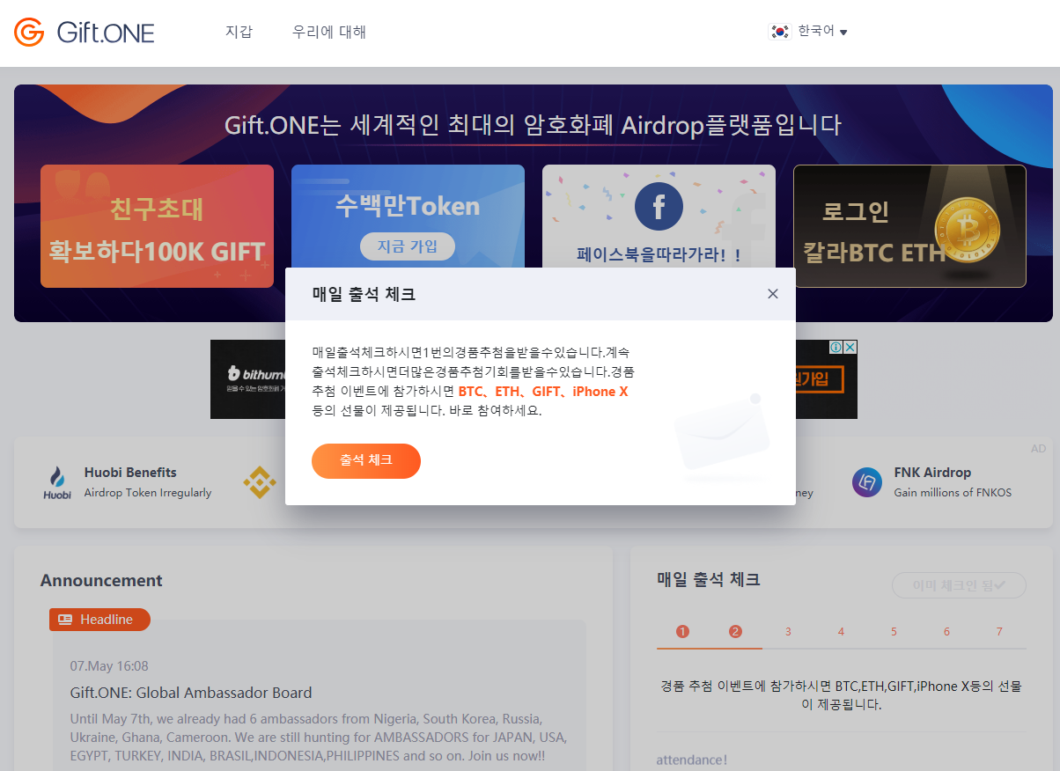
Task: Select day 3 attendance step
Action: pos(788,632)
